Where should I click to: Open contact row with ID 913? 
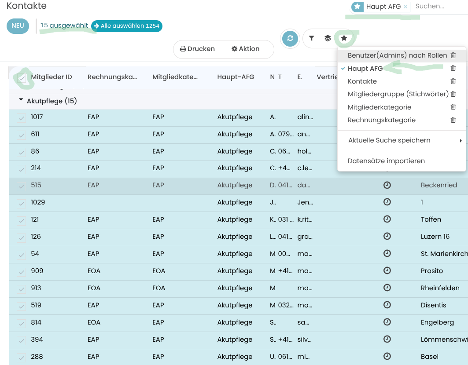click(238, 288)
